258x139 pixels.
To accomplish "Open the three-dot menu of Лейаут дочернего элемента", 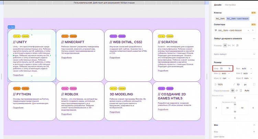I will click(x=254, y=39).
